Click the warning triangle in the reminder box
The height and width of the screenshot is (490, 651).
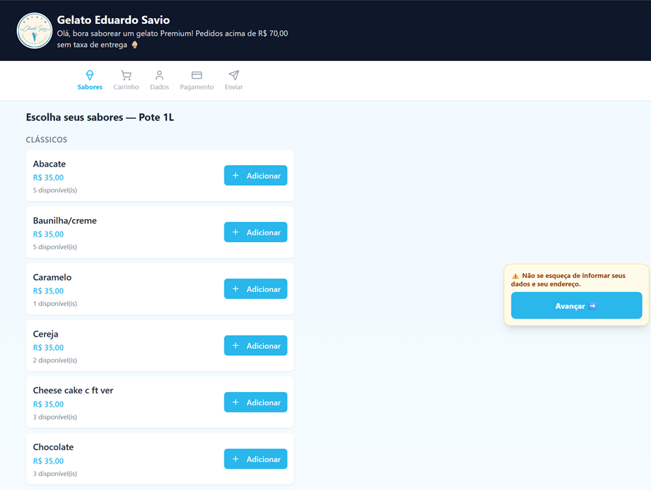515,276
